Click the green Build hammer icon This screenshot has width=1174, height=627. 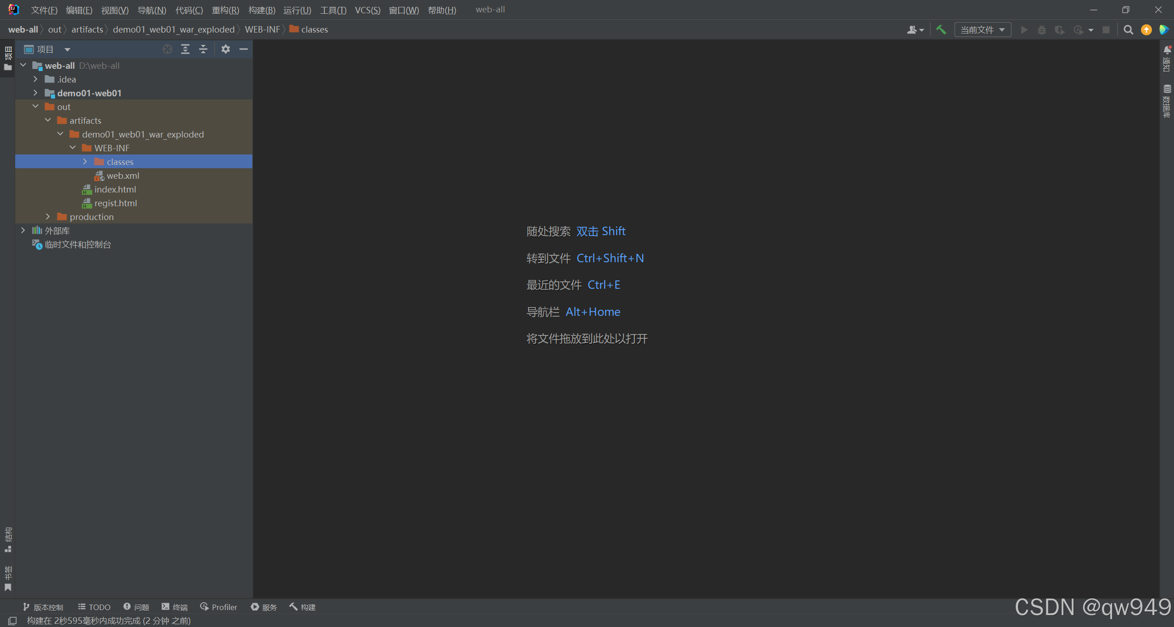click(941, 30)
